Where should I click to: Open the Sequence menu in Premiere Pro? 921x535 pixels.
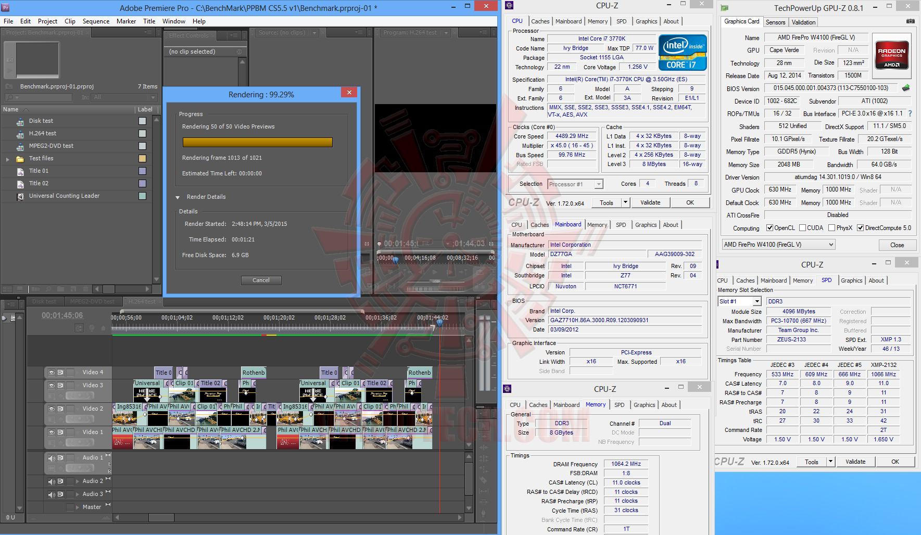(96, 21)
